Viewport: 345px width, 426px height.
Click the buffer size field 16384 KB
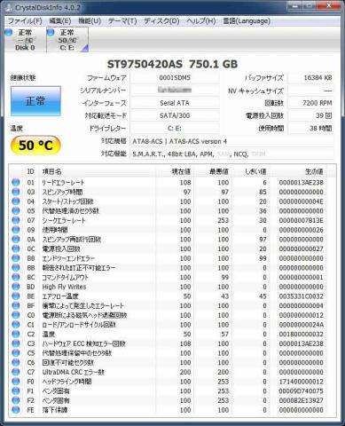(310, 78)
